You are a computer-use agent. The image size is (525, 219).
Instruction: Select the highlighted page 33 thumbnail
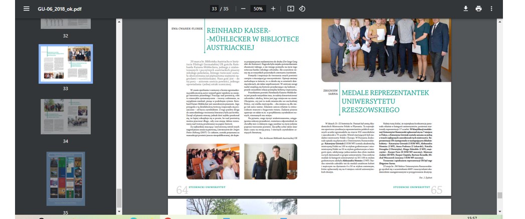(x=66, y=63)
